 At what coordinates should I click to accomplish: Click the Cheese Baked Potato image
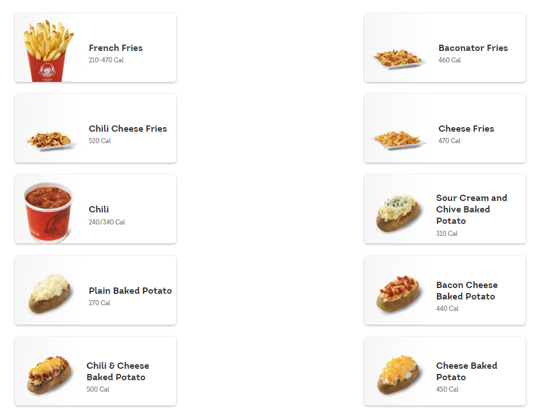coord(398,374)
